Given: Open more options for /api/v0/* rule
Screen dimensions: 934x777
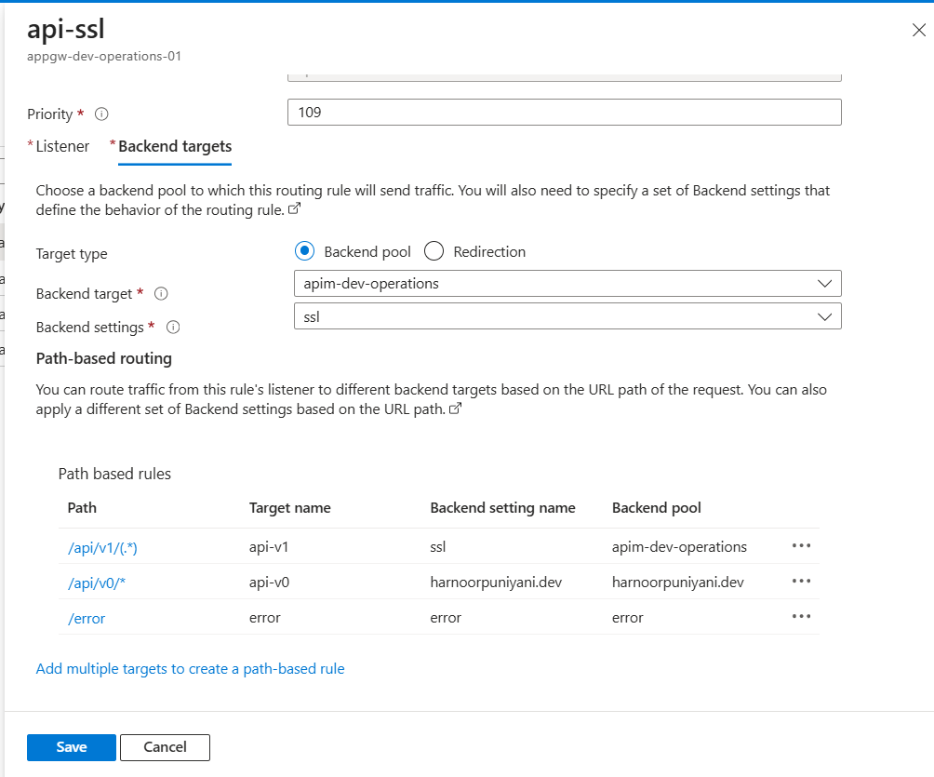Looking at the screenshot, I should [801, 581].
